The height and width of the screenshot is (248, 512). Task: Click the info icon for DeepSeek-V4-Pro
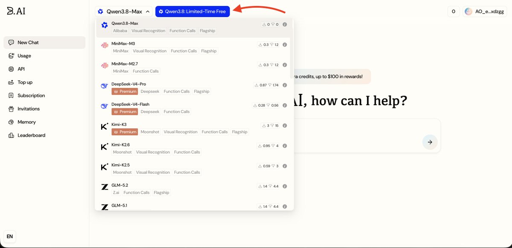285,85
